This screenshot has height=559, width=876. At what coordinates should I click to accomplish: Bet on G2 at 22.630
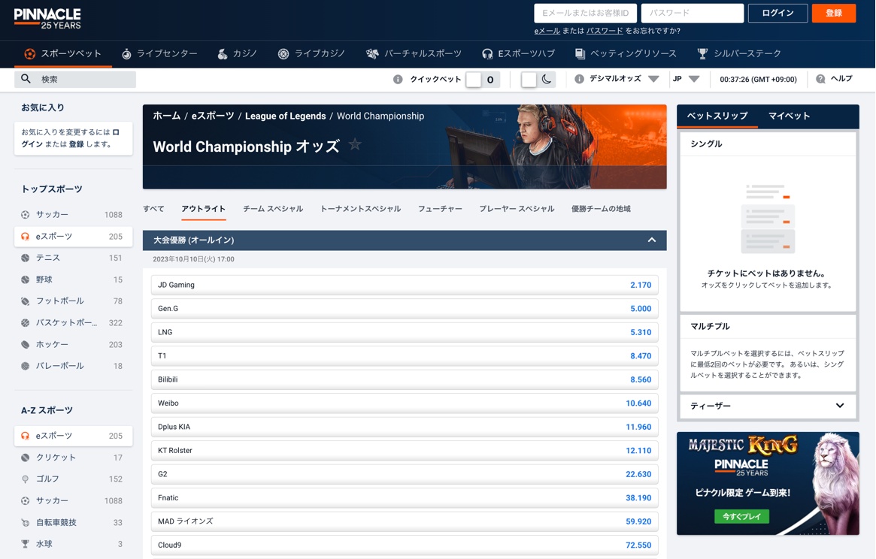(x=405, y=474)
